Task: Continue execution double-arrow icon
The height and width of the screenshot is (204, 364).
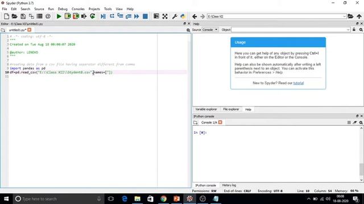Action: point(136,16)
